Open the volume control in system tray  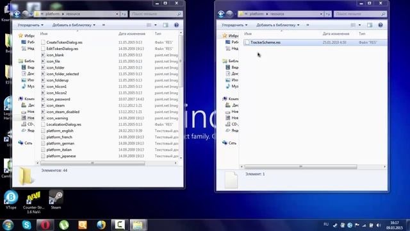379,225
